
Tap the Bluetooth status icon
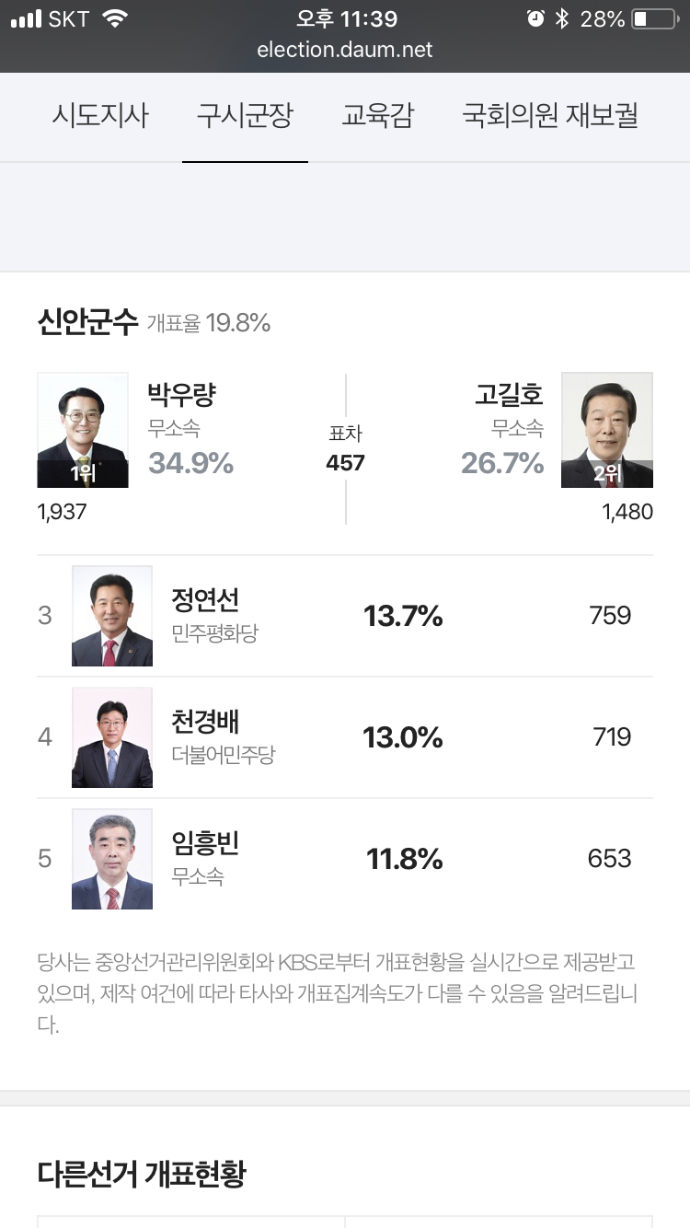pyautogui.click(x=562, y=18)
